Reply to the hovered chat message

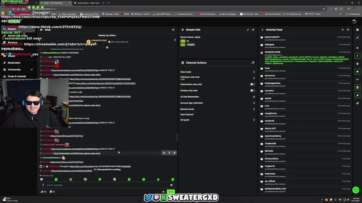click(164, 153)
